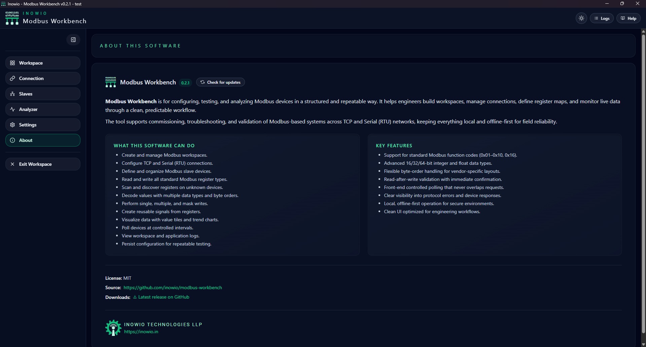Close the Modbus Workbench window
Image resolution: width=646 pixels, height=347 pixels.
tap(638, 4)
